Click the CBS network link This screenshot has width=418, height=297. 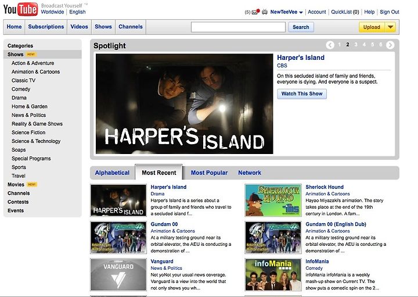(282, 66)
